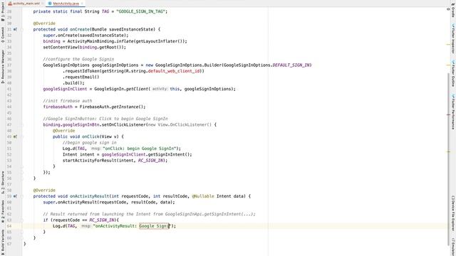Click the fold end marker on line 54
This screenshot has height=256, width=456.
pyautogui.click(x=21, y=166)
